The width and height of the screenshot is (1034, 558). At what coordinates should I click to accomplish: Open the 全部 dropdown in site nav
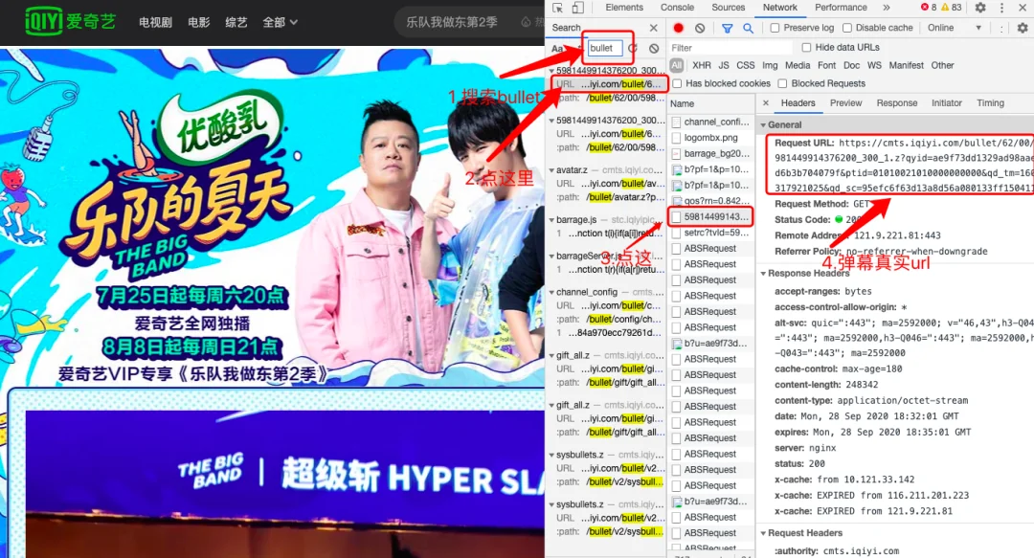280,22
